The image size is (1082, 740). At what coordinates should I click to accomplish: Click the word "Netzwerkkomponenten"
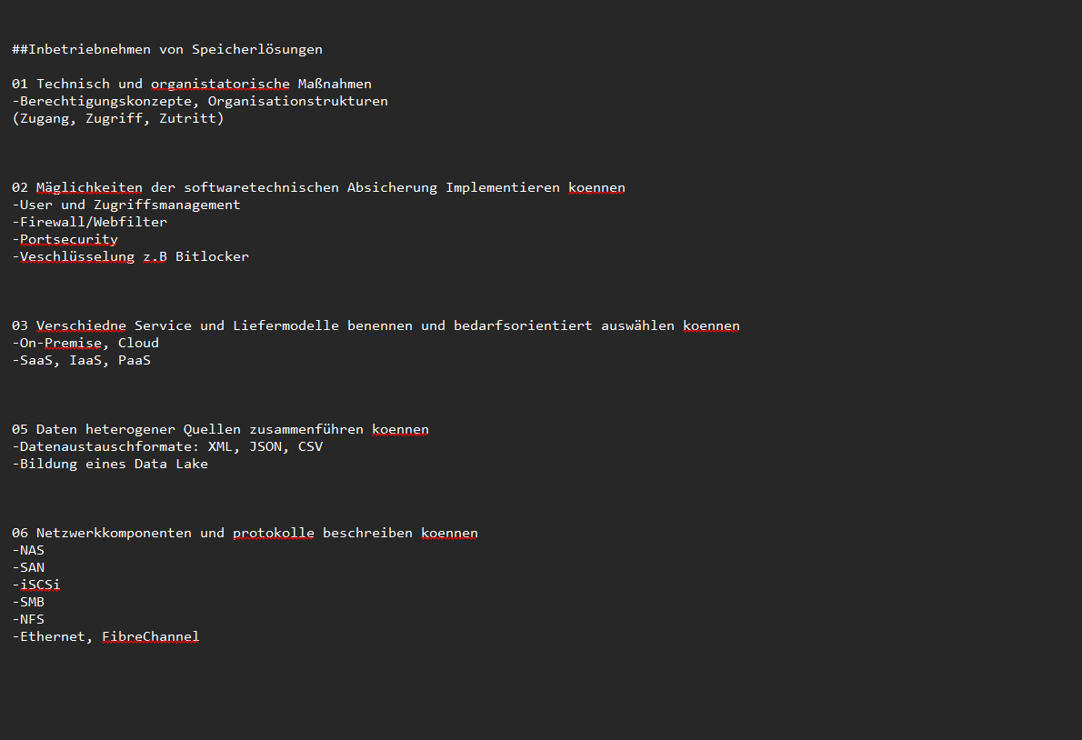[x=114, y=533]
